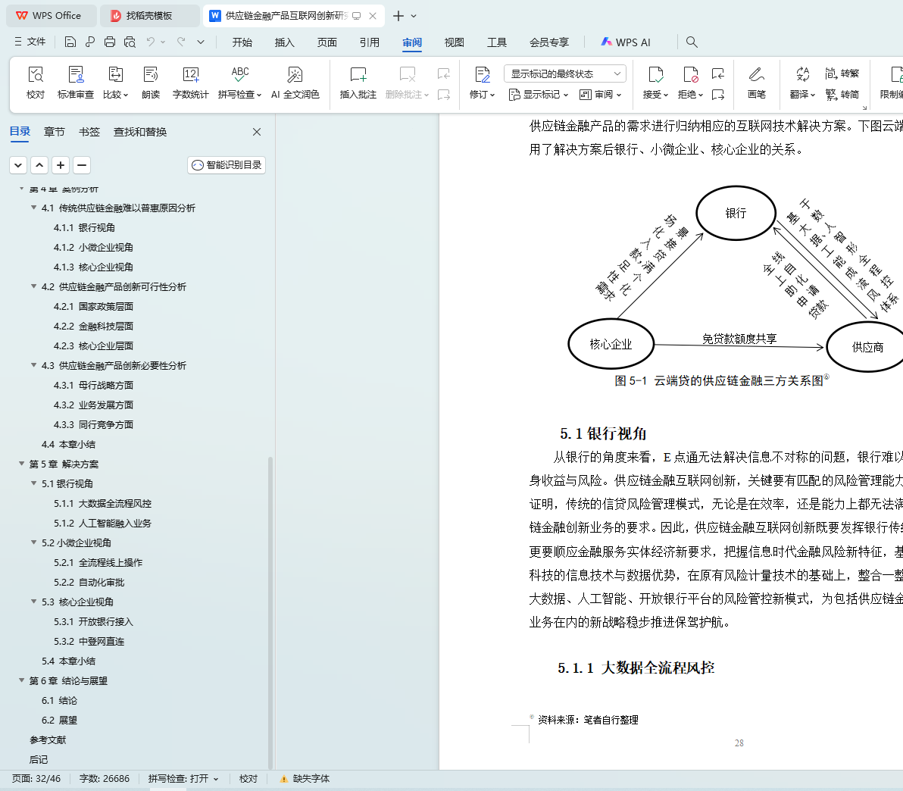Switch to the 插入 ribbon tab
The width and height of the screenshot is (903, 791).
pos(285,42)
